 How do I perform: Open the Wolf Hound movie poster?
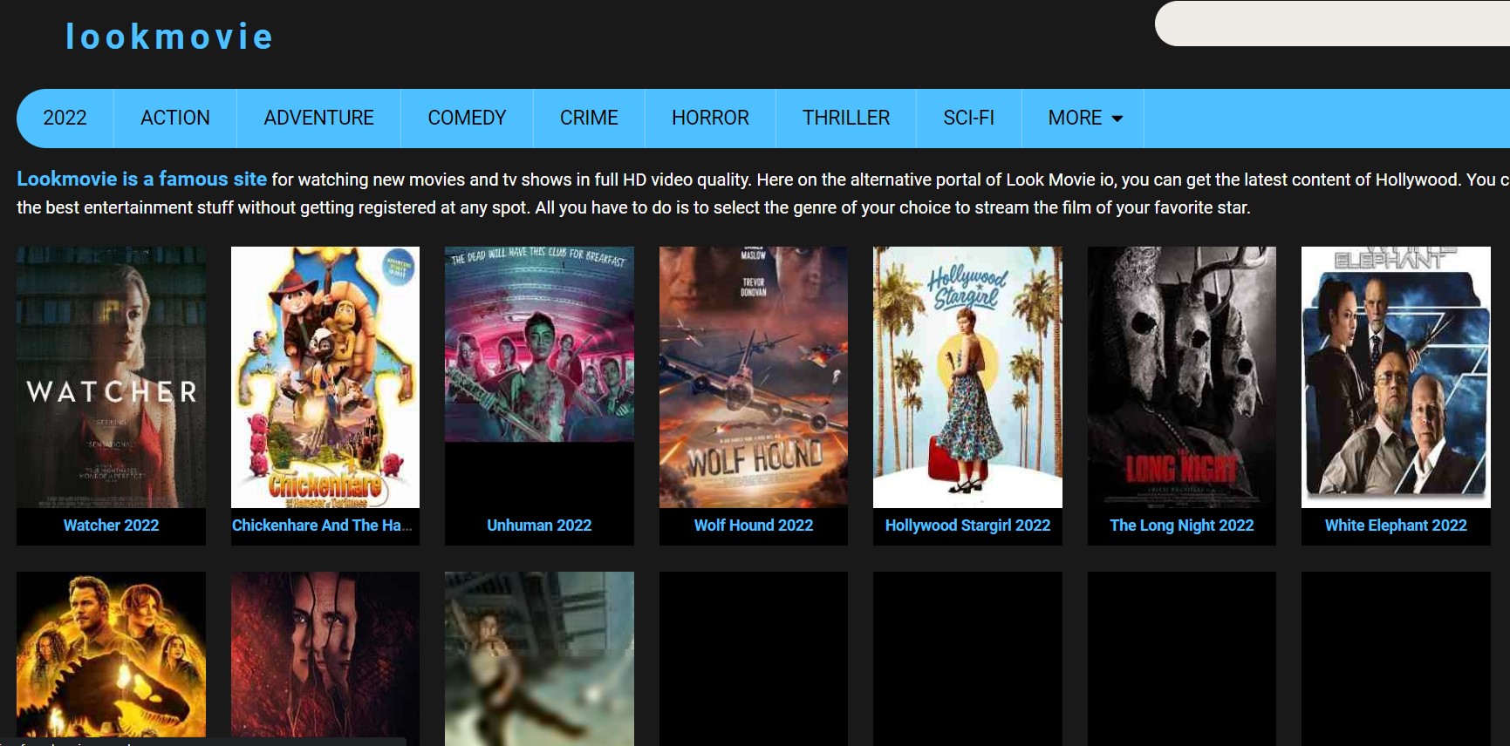click(754, 377)
